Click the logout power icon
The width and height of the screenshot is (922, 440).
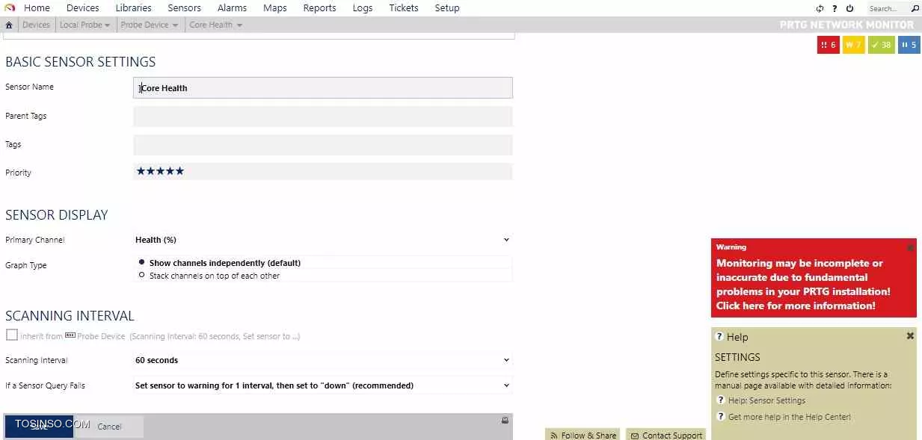(849, 8)
